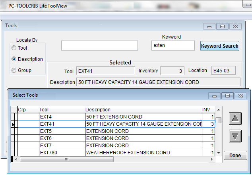Click the Location field B45-03

(223, 71)
